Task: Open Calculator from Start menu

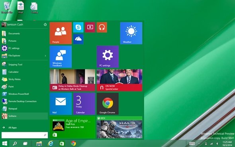Action: click(x=25, y=72)
